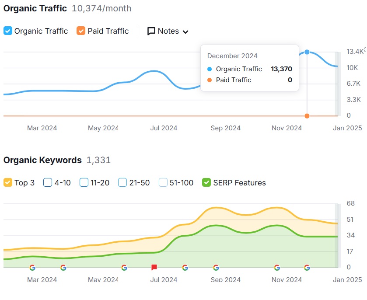Screen dimensions: 367x300
Task: Expand the Notes dropdown chevron
Action: pyautogui.click(x=185, y=32)
